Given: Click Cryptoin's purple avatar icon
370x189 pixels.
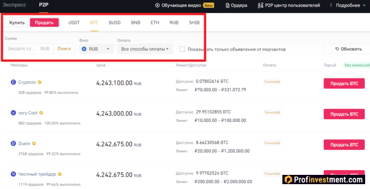Looking at the screenshot, I should 13,82.
